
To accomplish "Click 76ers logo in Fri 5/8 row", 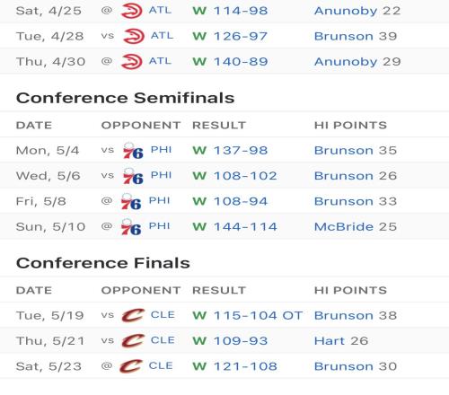I will click(131, 201).
